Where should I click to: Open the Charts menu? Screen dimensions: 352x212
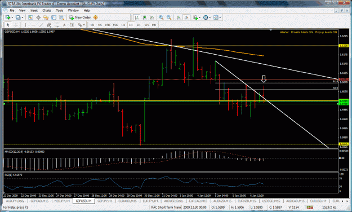coord(47,10)
